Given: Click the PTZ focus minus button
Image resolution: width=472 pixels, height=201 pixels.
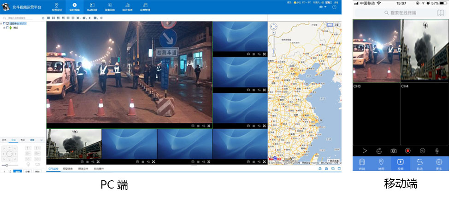Looking at the screenshot, I should coord(28,148).
